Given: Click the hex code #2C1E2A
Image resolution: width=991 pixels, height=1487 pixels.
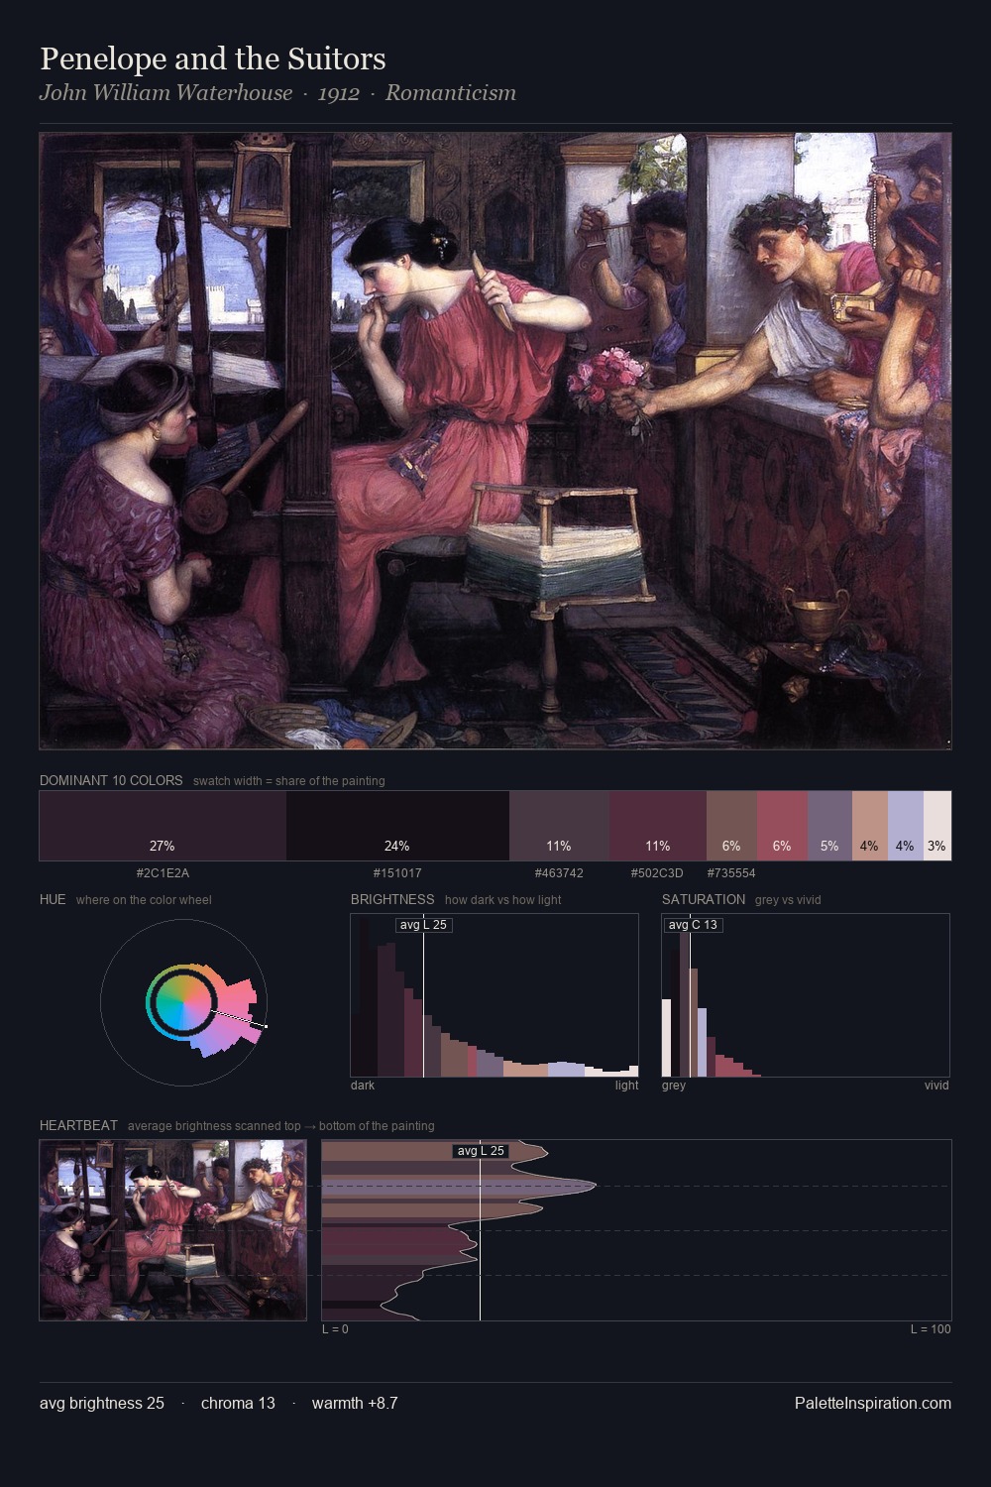Looking at the screenshot, I should coord(163,873).
